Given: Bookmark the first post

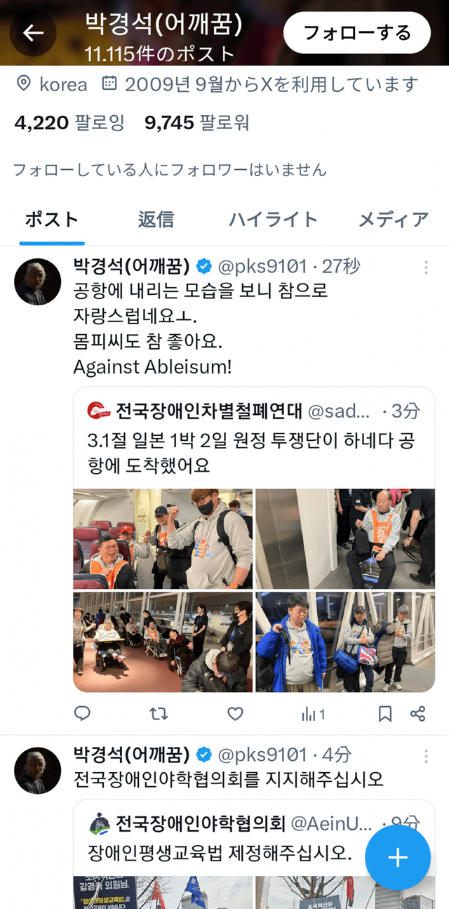Looking at the screenshot, I should 385,714.
